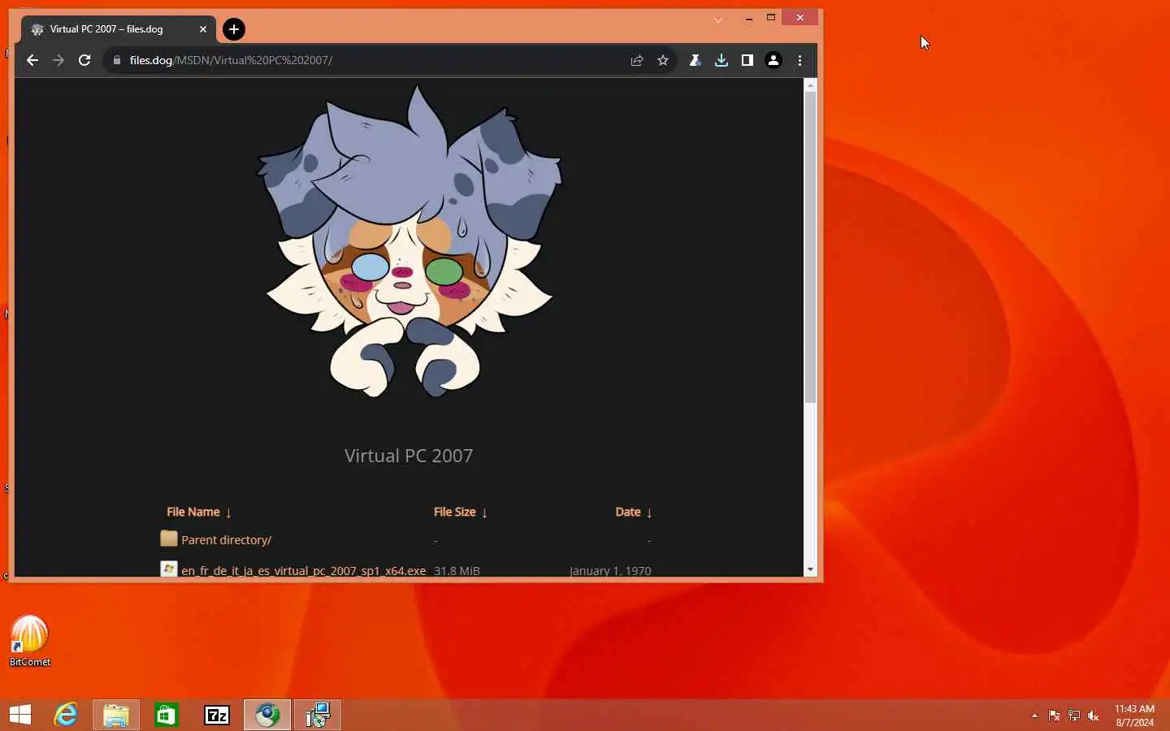Screen dimensions: 1170x731
Task: Click the Parent directory folder icon
Action: point(169,539)
